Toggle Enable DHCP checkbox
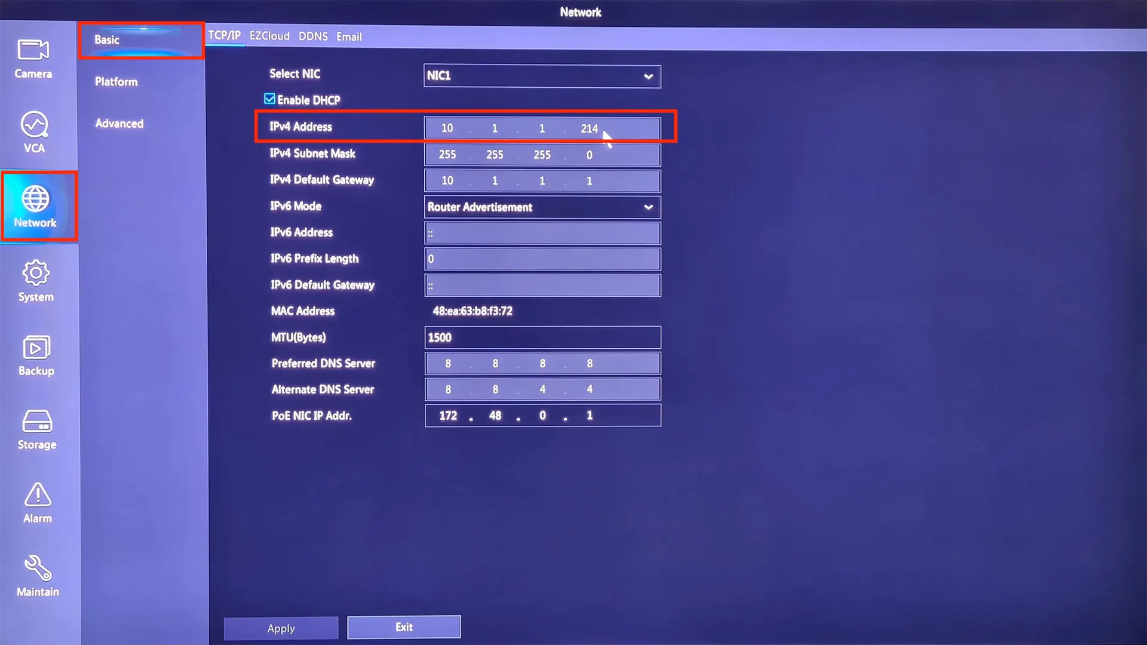This screenshot has width=1147, height=645. pyautogui.click(x=270, y=99)
